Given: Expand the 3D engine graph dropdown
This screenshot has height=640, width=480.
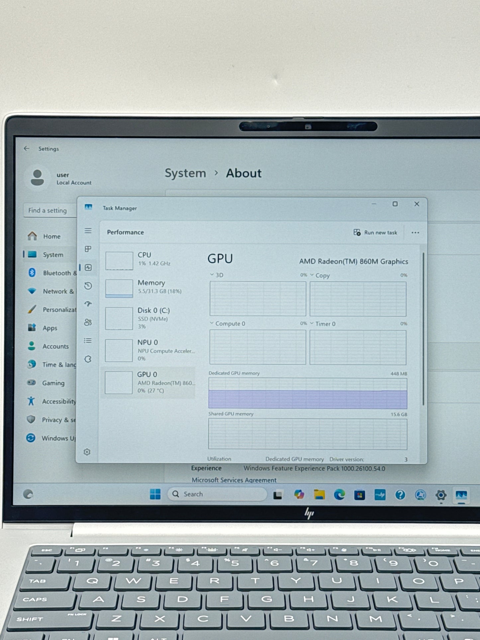Looking at the screenshot, I should pyautogui.click(x=212, y=275).
